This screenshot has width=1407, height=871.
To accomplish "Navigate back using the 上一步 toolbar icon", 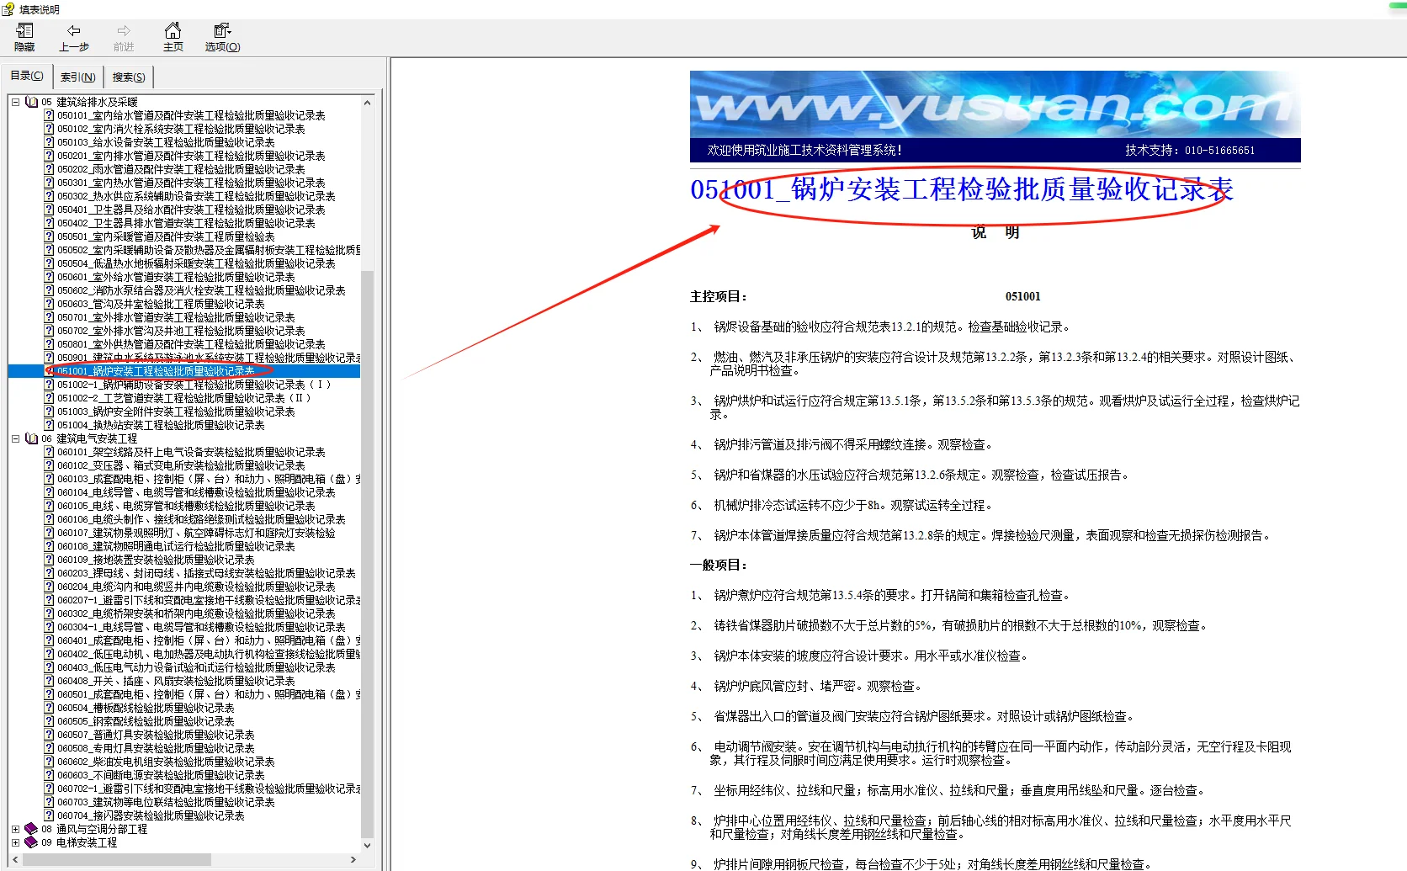I will coord(74,37).
